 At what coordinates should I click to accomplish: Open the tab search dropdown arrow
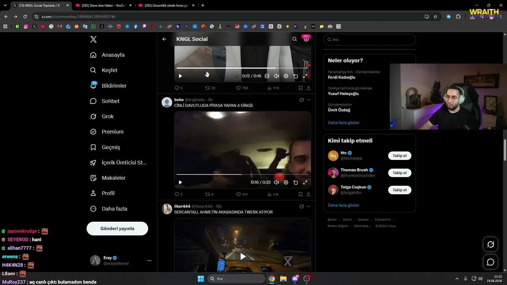point(5,6)
